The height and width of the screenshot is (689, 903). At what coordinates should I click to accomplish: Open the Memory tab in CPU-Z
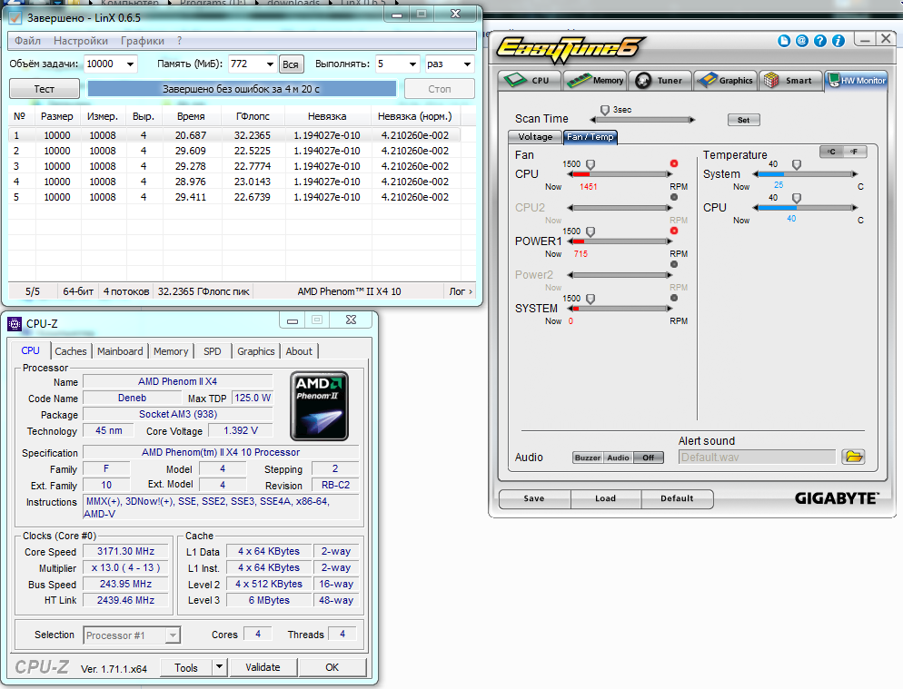pos(171,351)
